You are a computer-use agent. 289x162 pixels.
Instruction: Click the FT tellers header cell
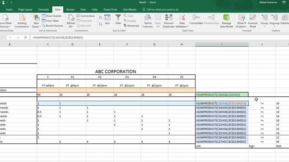click(x=48, y=85)
